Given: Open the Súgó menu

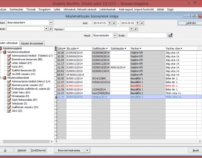Looking at the screenshot, I should [x=170, y=9].
